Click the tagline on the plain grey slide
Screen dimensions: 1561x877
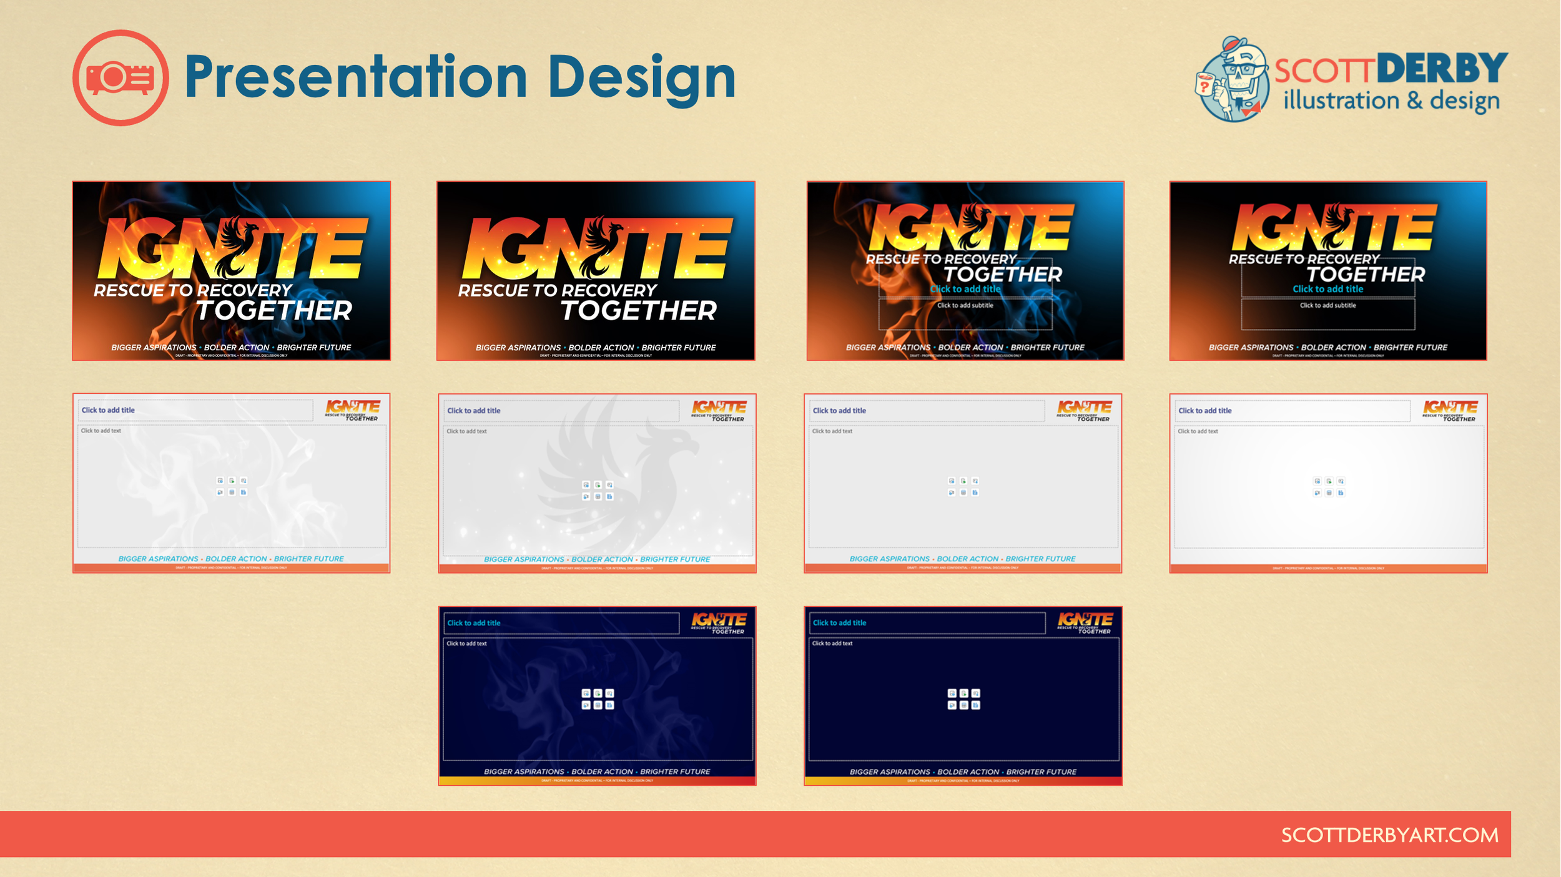click(962, 559)
